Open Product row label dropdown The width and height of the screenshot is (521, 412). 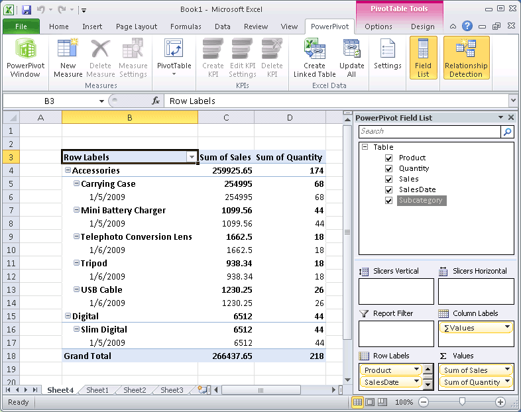(x=416, y=369)
